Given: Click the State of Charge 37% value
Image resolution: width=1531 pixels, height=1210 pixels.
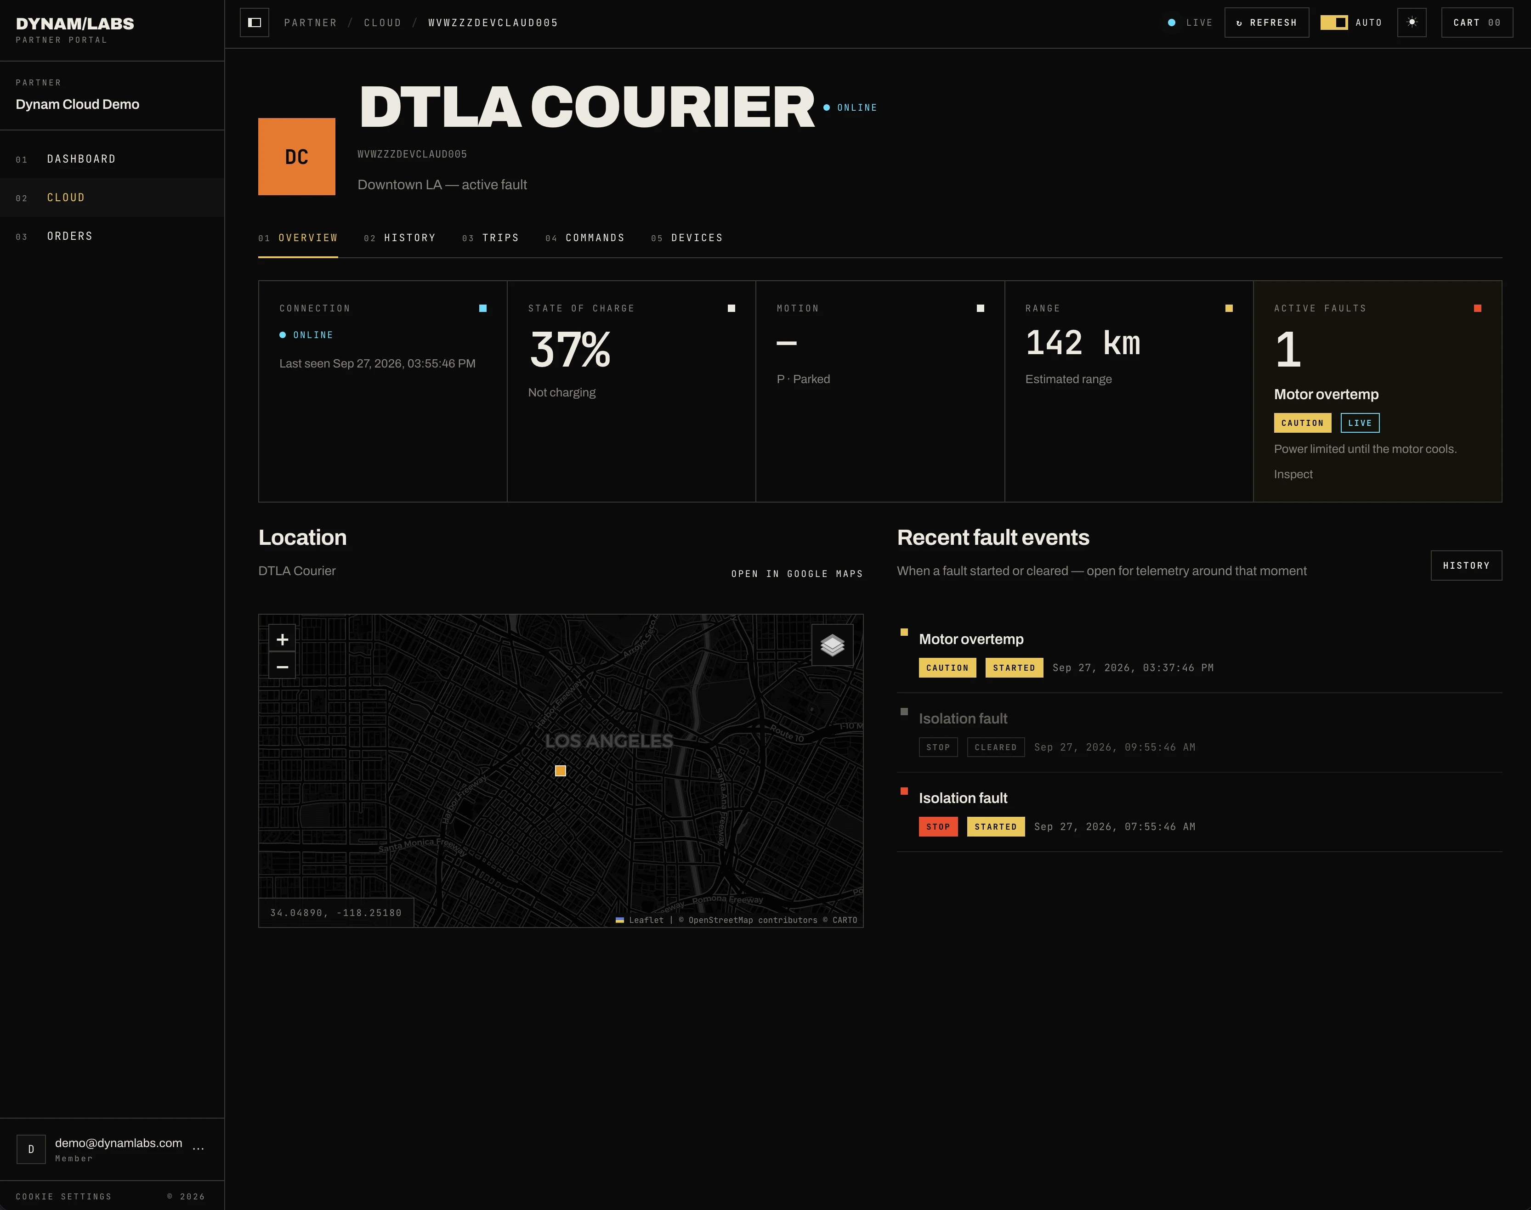Looking at the screenshot, I should tap(570, 349).
